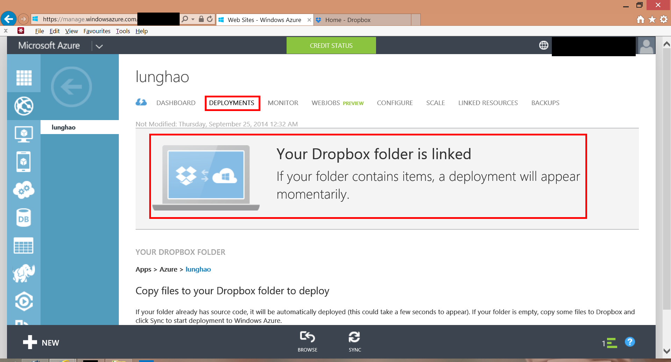Open Cloud Services gear-cloud icon in sidebar
The height and width of the screenshot is (362, 671).
click(x=24, y=190)
